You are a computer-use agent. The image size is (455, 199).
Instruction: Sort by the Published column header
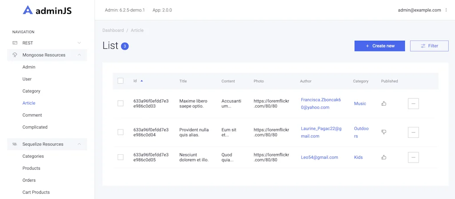coord(389,81)
